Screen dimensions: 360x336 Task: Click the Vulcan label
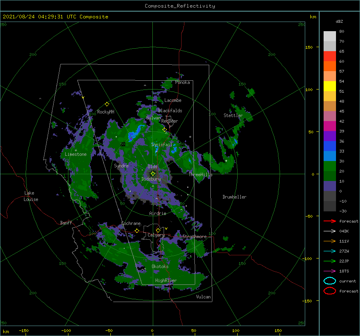pos(203,297)
